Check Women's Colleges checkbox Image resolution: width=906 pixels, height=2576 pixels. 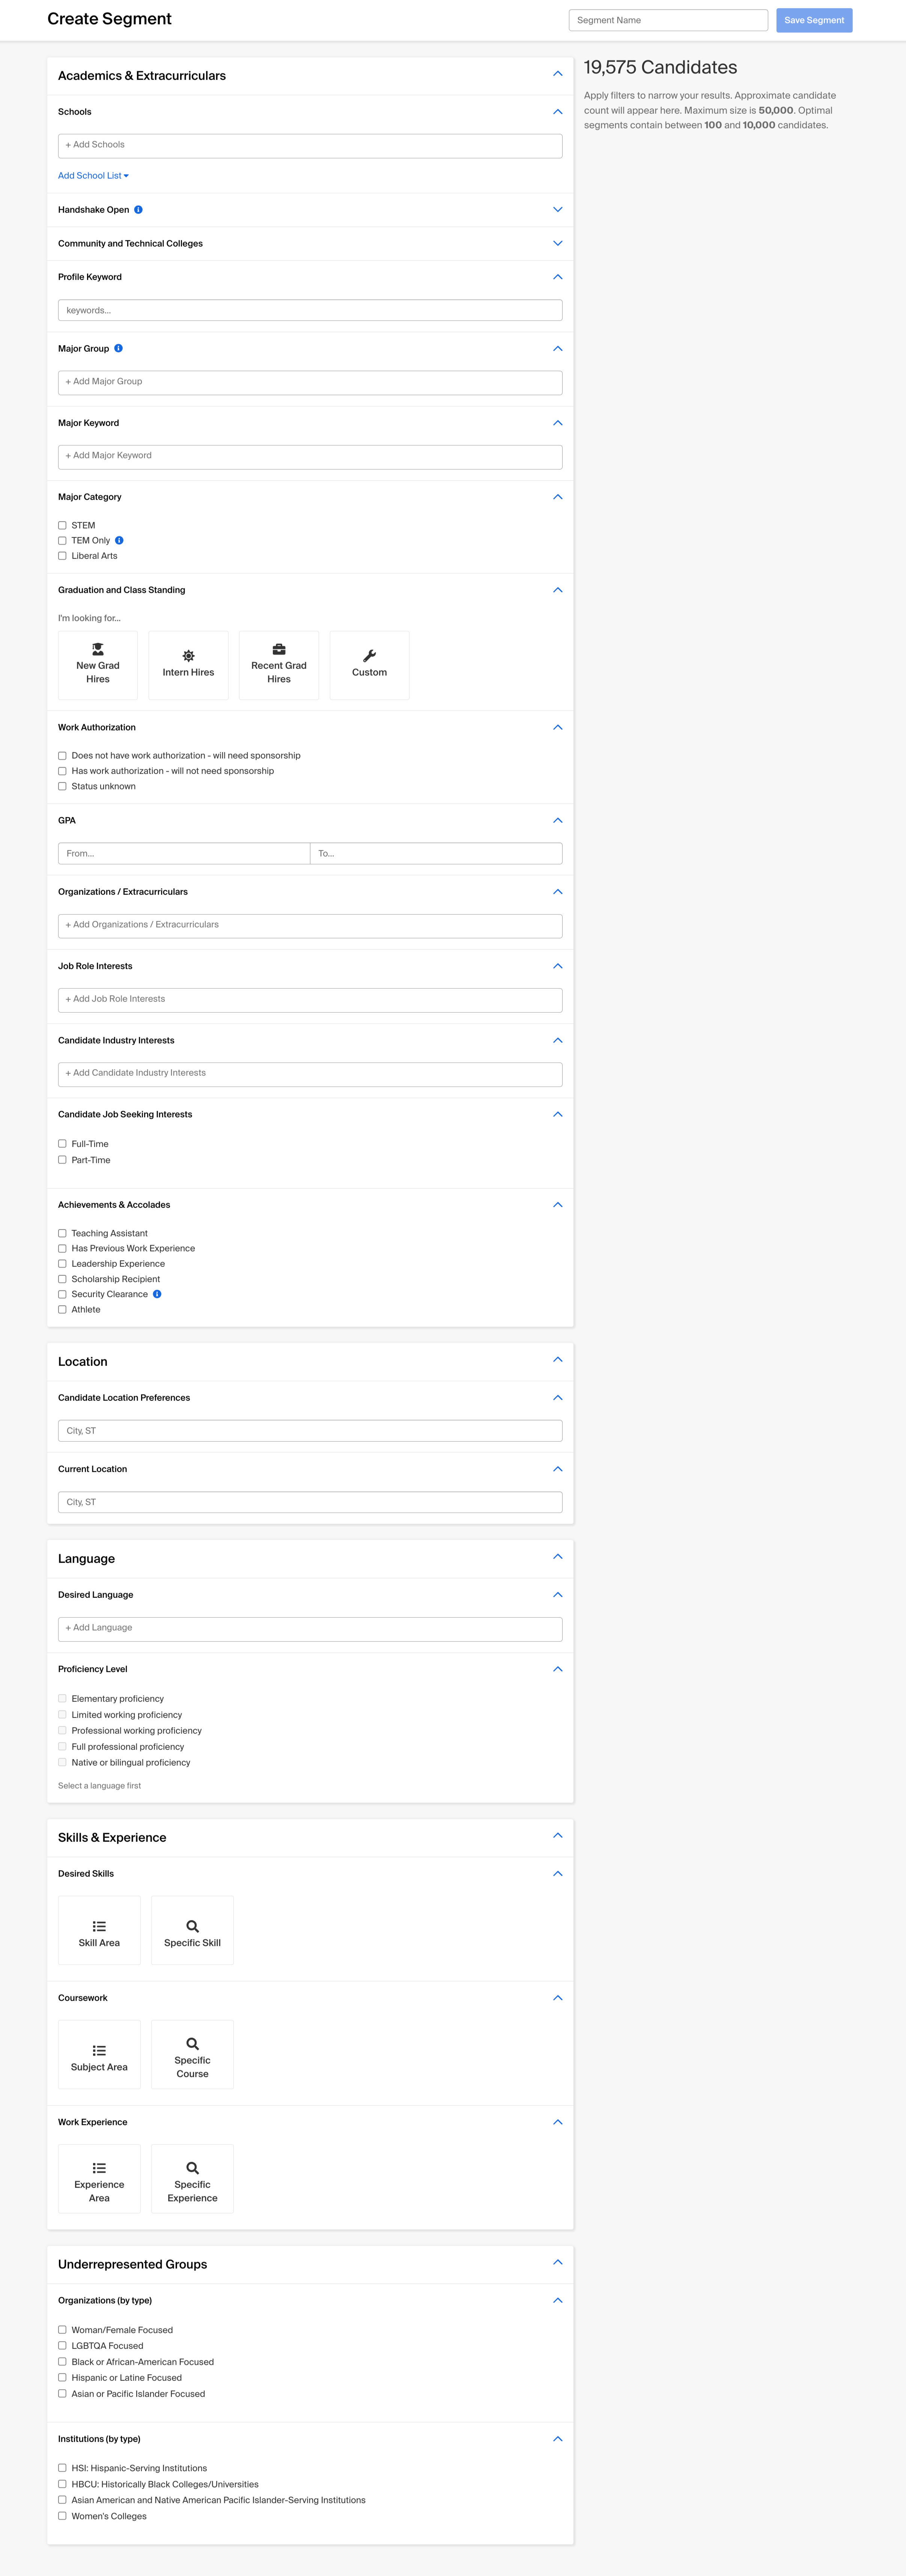(62, 2516)
